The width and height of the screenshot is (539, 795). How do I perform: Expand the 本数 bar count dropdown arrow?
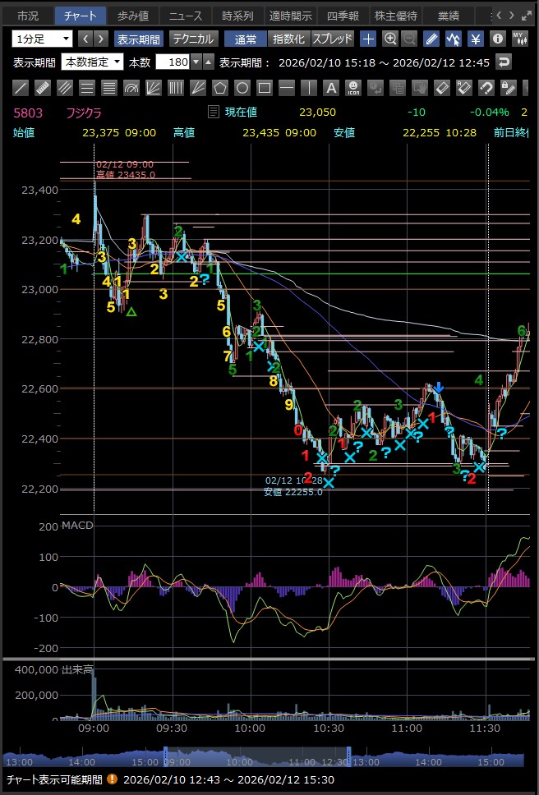tap(196, 62)
